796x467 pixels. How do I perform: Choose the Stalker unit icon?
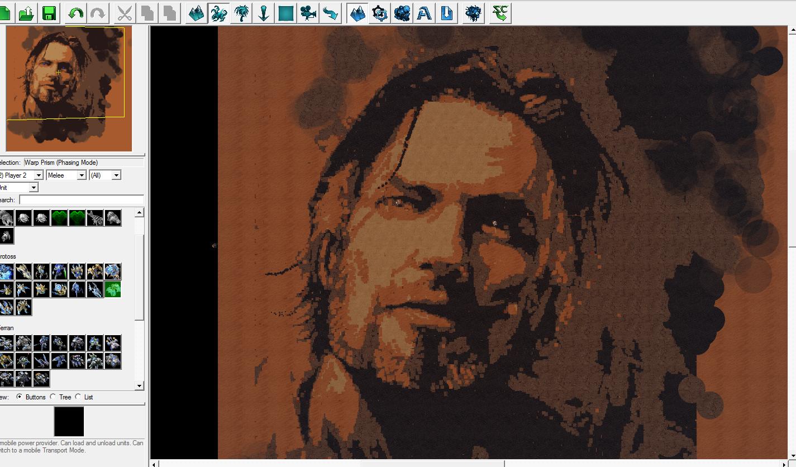[77, 289]
